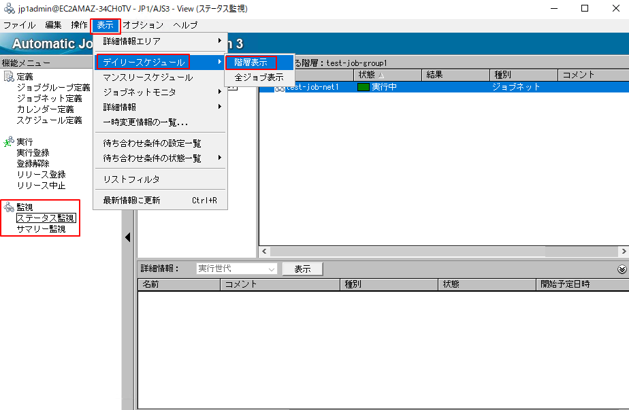
Task: Select マンスリースケジュール menu entry
Action: coord(161,77)
